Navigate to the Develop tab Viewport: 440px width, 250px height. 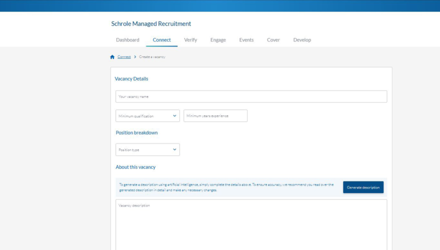(302, 40)
